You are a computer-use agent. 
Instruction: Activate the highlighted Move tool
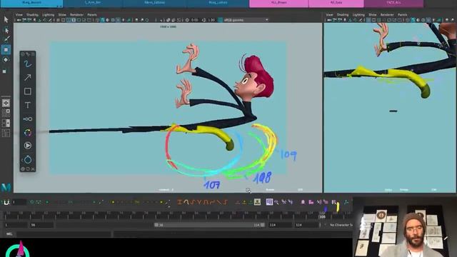(x=6, y=49)
